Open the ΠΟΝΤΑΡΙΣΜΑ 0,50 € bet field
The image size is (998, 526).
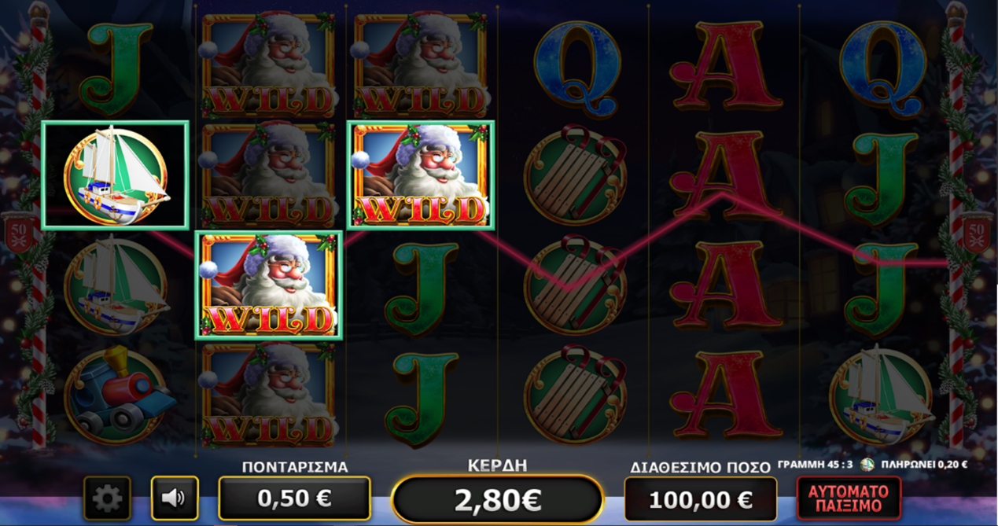pos(294,498)
